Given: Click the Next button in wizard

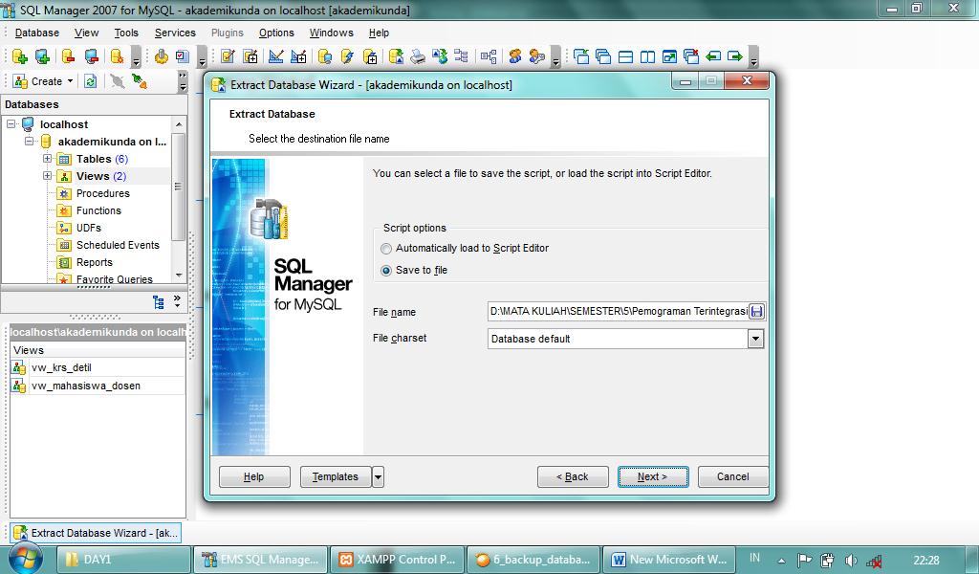Looking at the screenshot, I should coord(653,476).
